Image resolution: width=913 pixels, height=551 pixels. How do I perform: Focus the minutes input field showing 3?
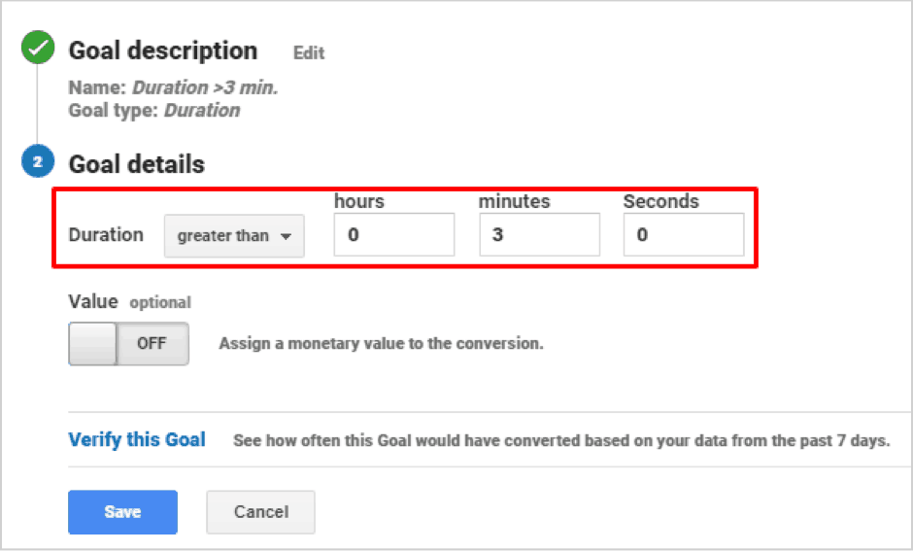point(540,234)
